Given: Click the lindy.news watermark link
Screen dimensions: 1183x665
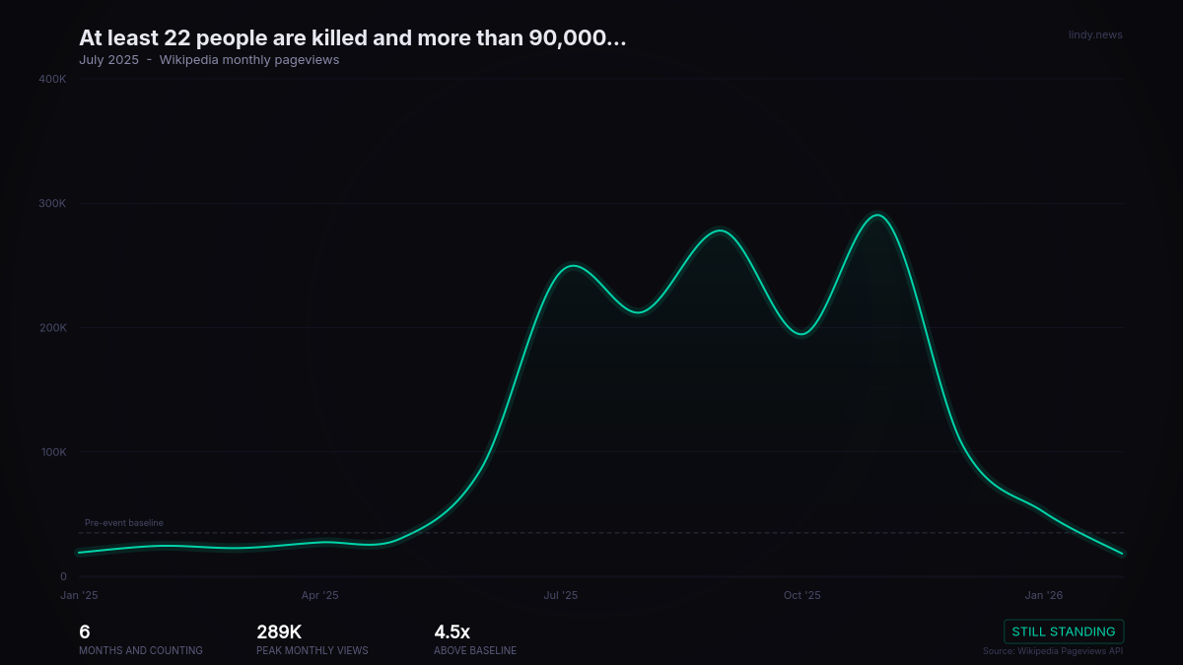Looking at the screenshot, I should click(x=1094, y=35).
